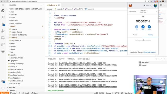Switch to MetaMask Assets tab
The width and height of the screenshot is (167, 94).
click(x=135, y=35)
